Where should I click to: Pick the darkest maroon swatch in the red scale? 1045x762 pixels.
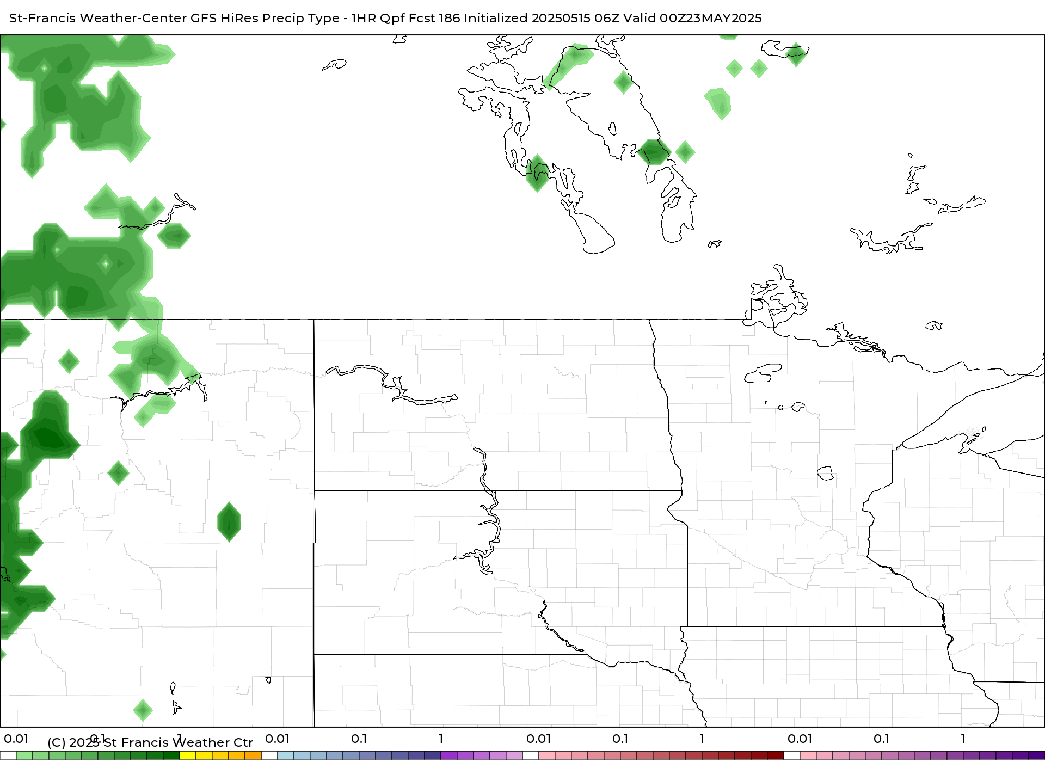(x=776, y=755)
